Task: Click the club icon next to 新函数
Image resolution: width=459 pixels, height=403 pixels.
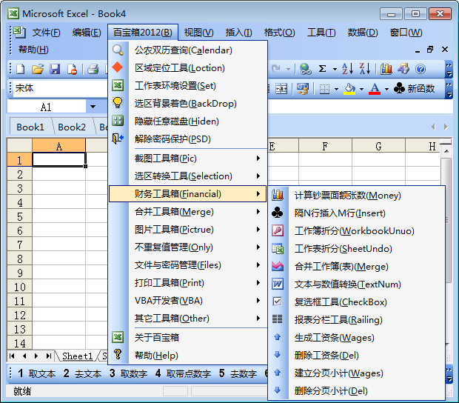Action: 399,88
